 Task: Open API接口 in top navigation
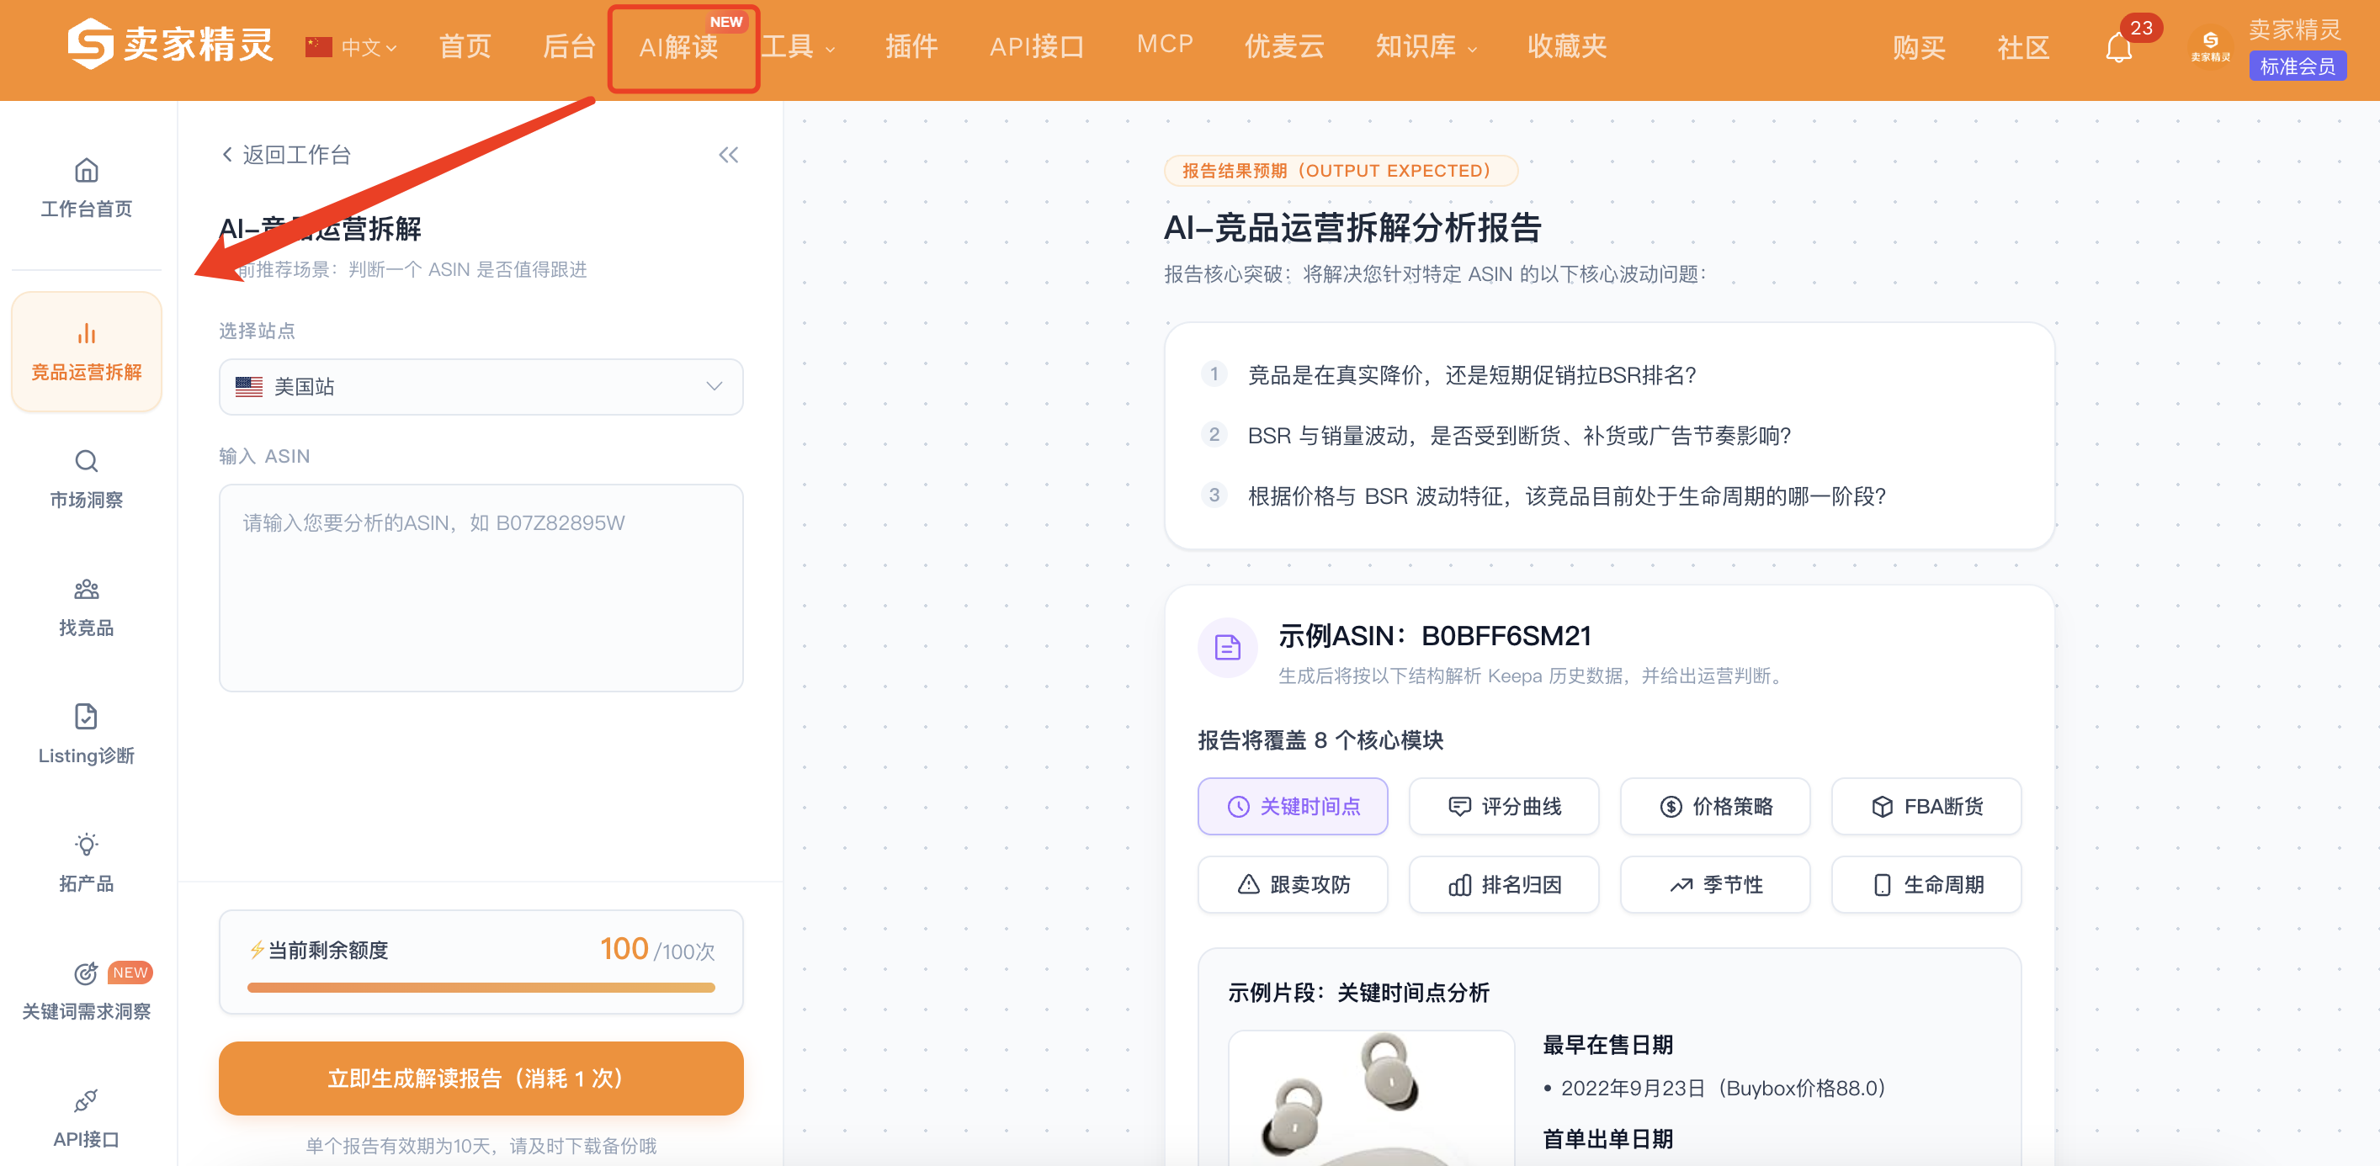[1037, 46]
